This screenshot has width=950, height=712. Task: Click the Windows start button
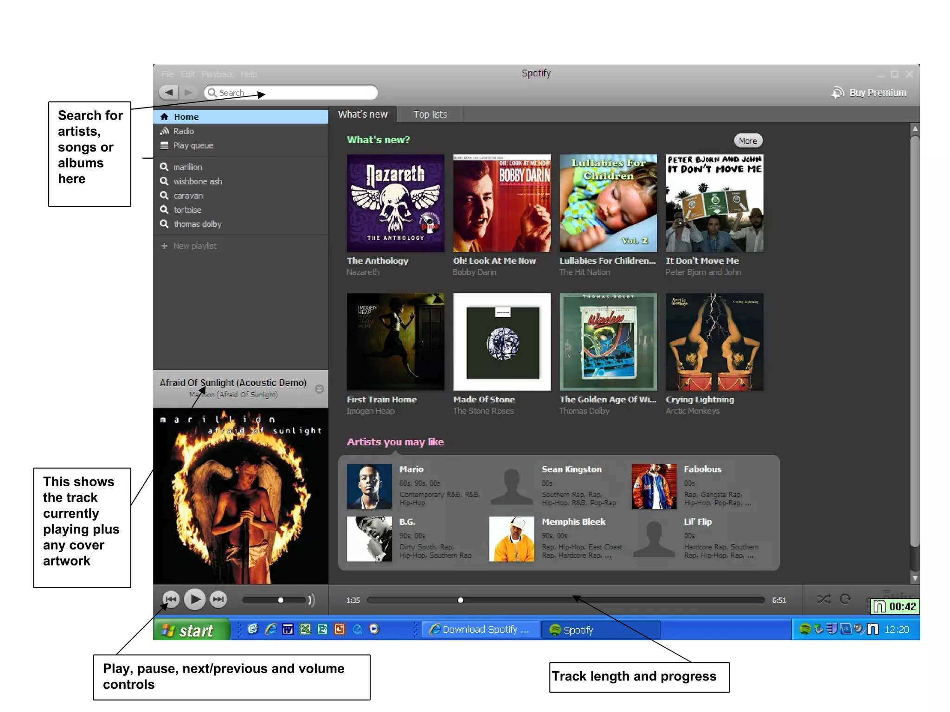192,630
